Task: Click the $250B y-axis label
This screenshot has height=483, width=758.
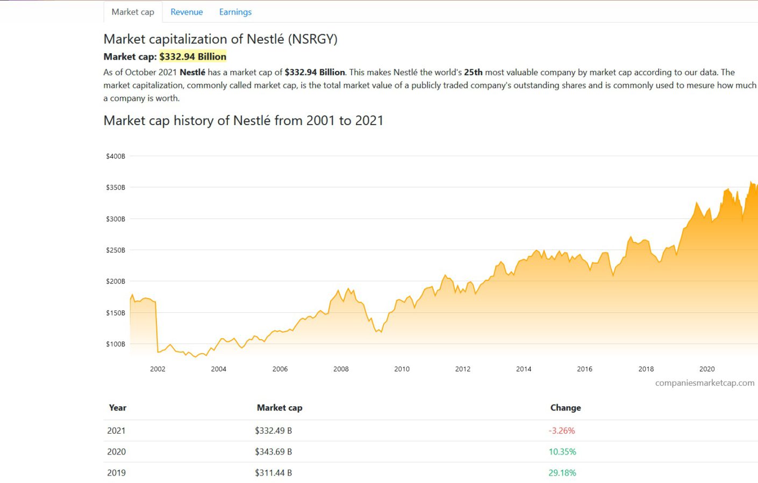Action: 116,250
